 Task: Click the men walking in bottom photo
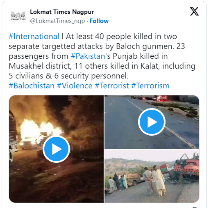155,180
